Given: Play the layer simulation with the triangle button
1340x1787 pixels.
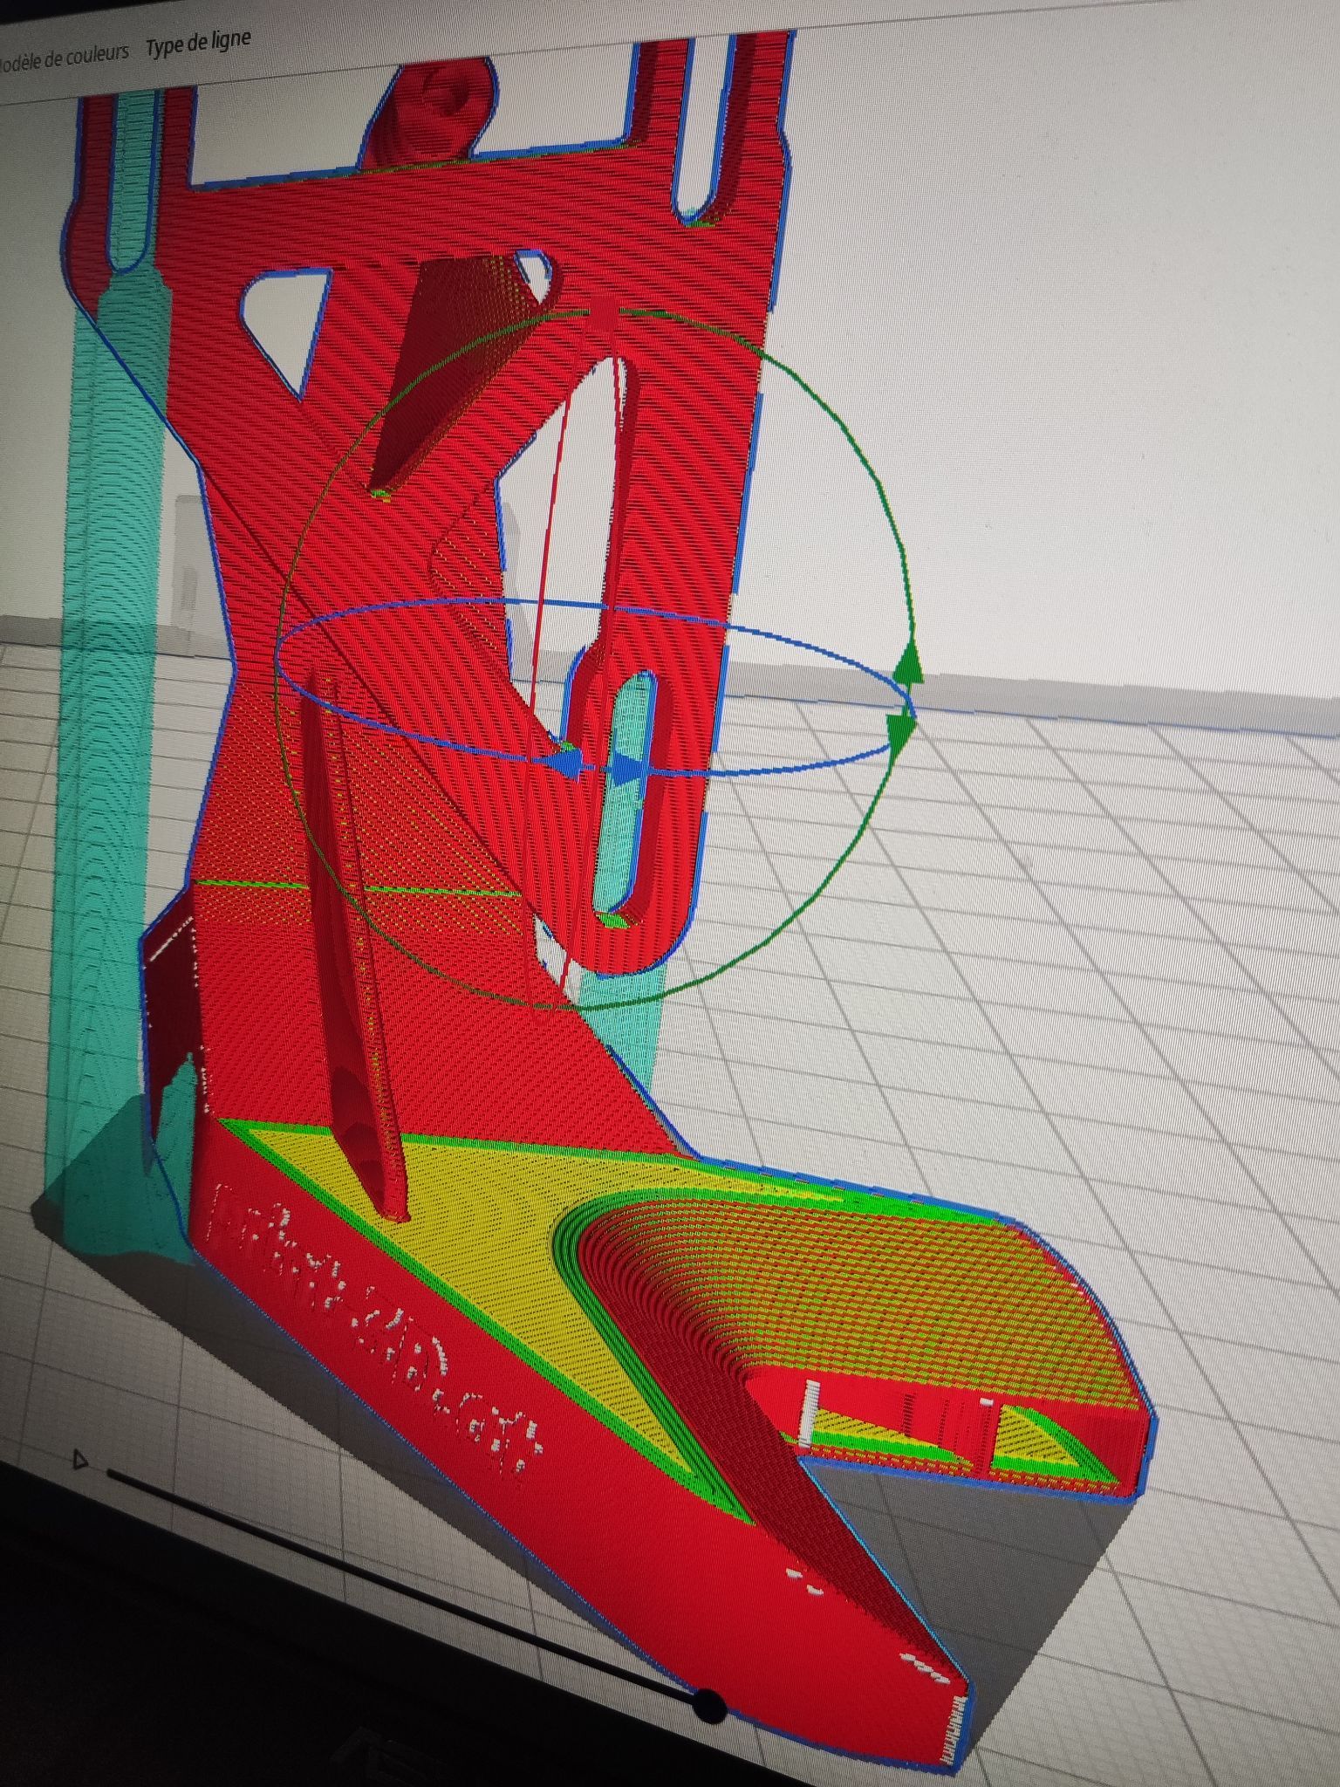Looking at the screenshot, I should click(81, 1459).
